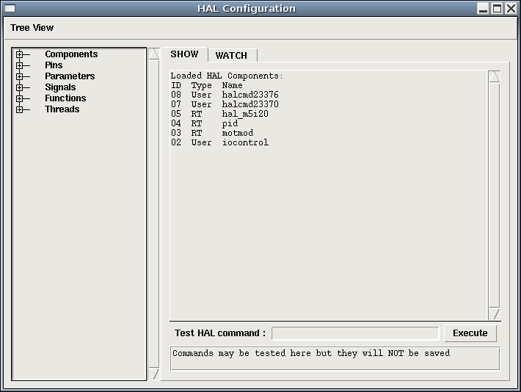Select the Pins label in tree
This screenshot has height=392, width=521.
54,65
